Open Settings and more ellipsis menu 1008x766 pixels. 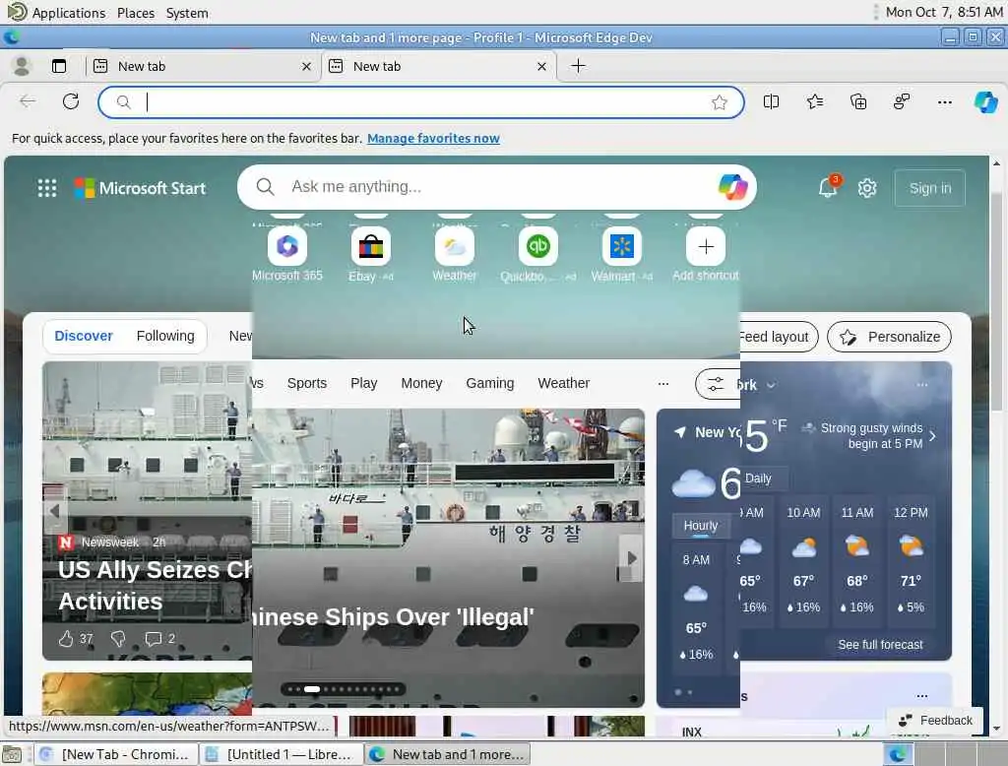point(944,101)
